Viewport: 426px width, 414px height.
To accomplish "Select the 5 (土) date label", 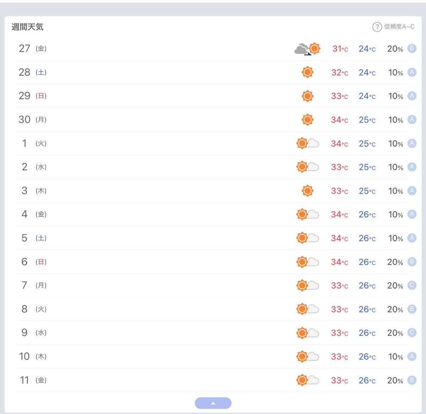I will coord(33,238).
